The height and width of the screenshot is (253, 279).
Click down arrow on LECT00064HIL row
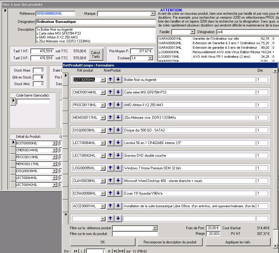[x=118, y=143]
